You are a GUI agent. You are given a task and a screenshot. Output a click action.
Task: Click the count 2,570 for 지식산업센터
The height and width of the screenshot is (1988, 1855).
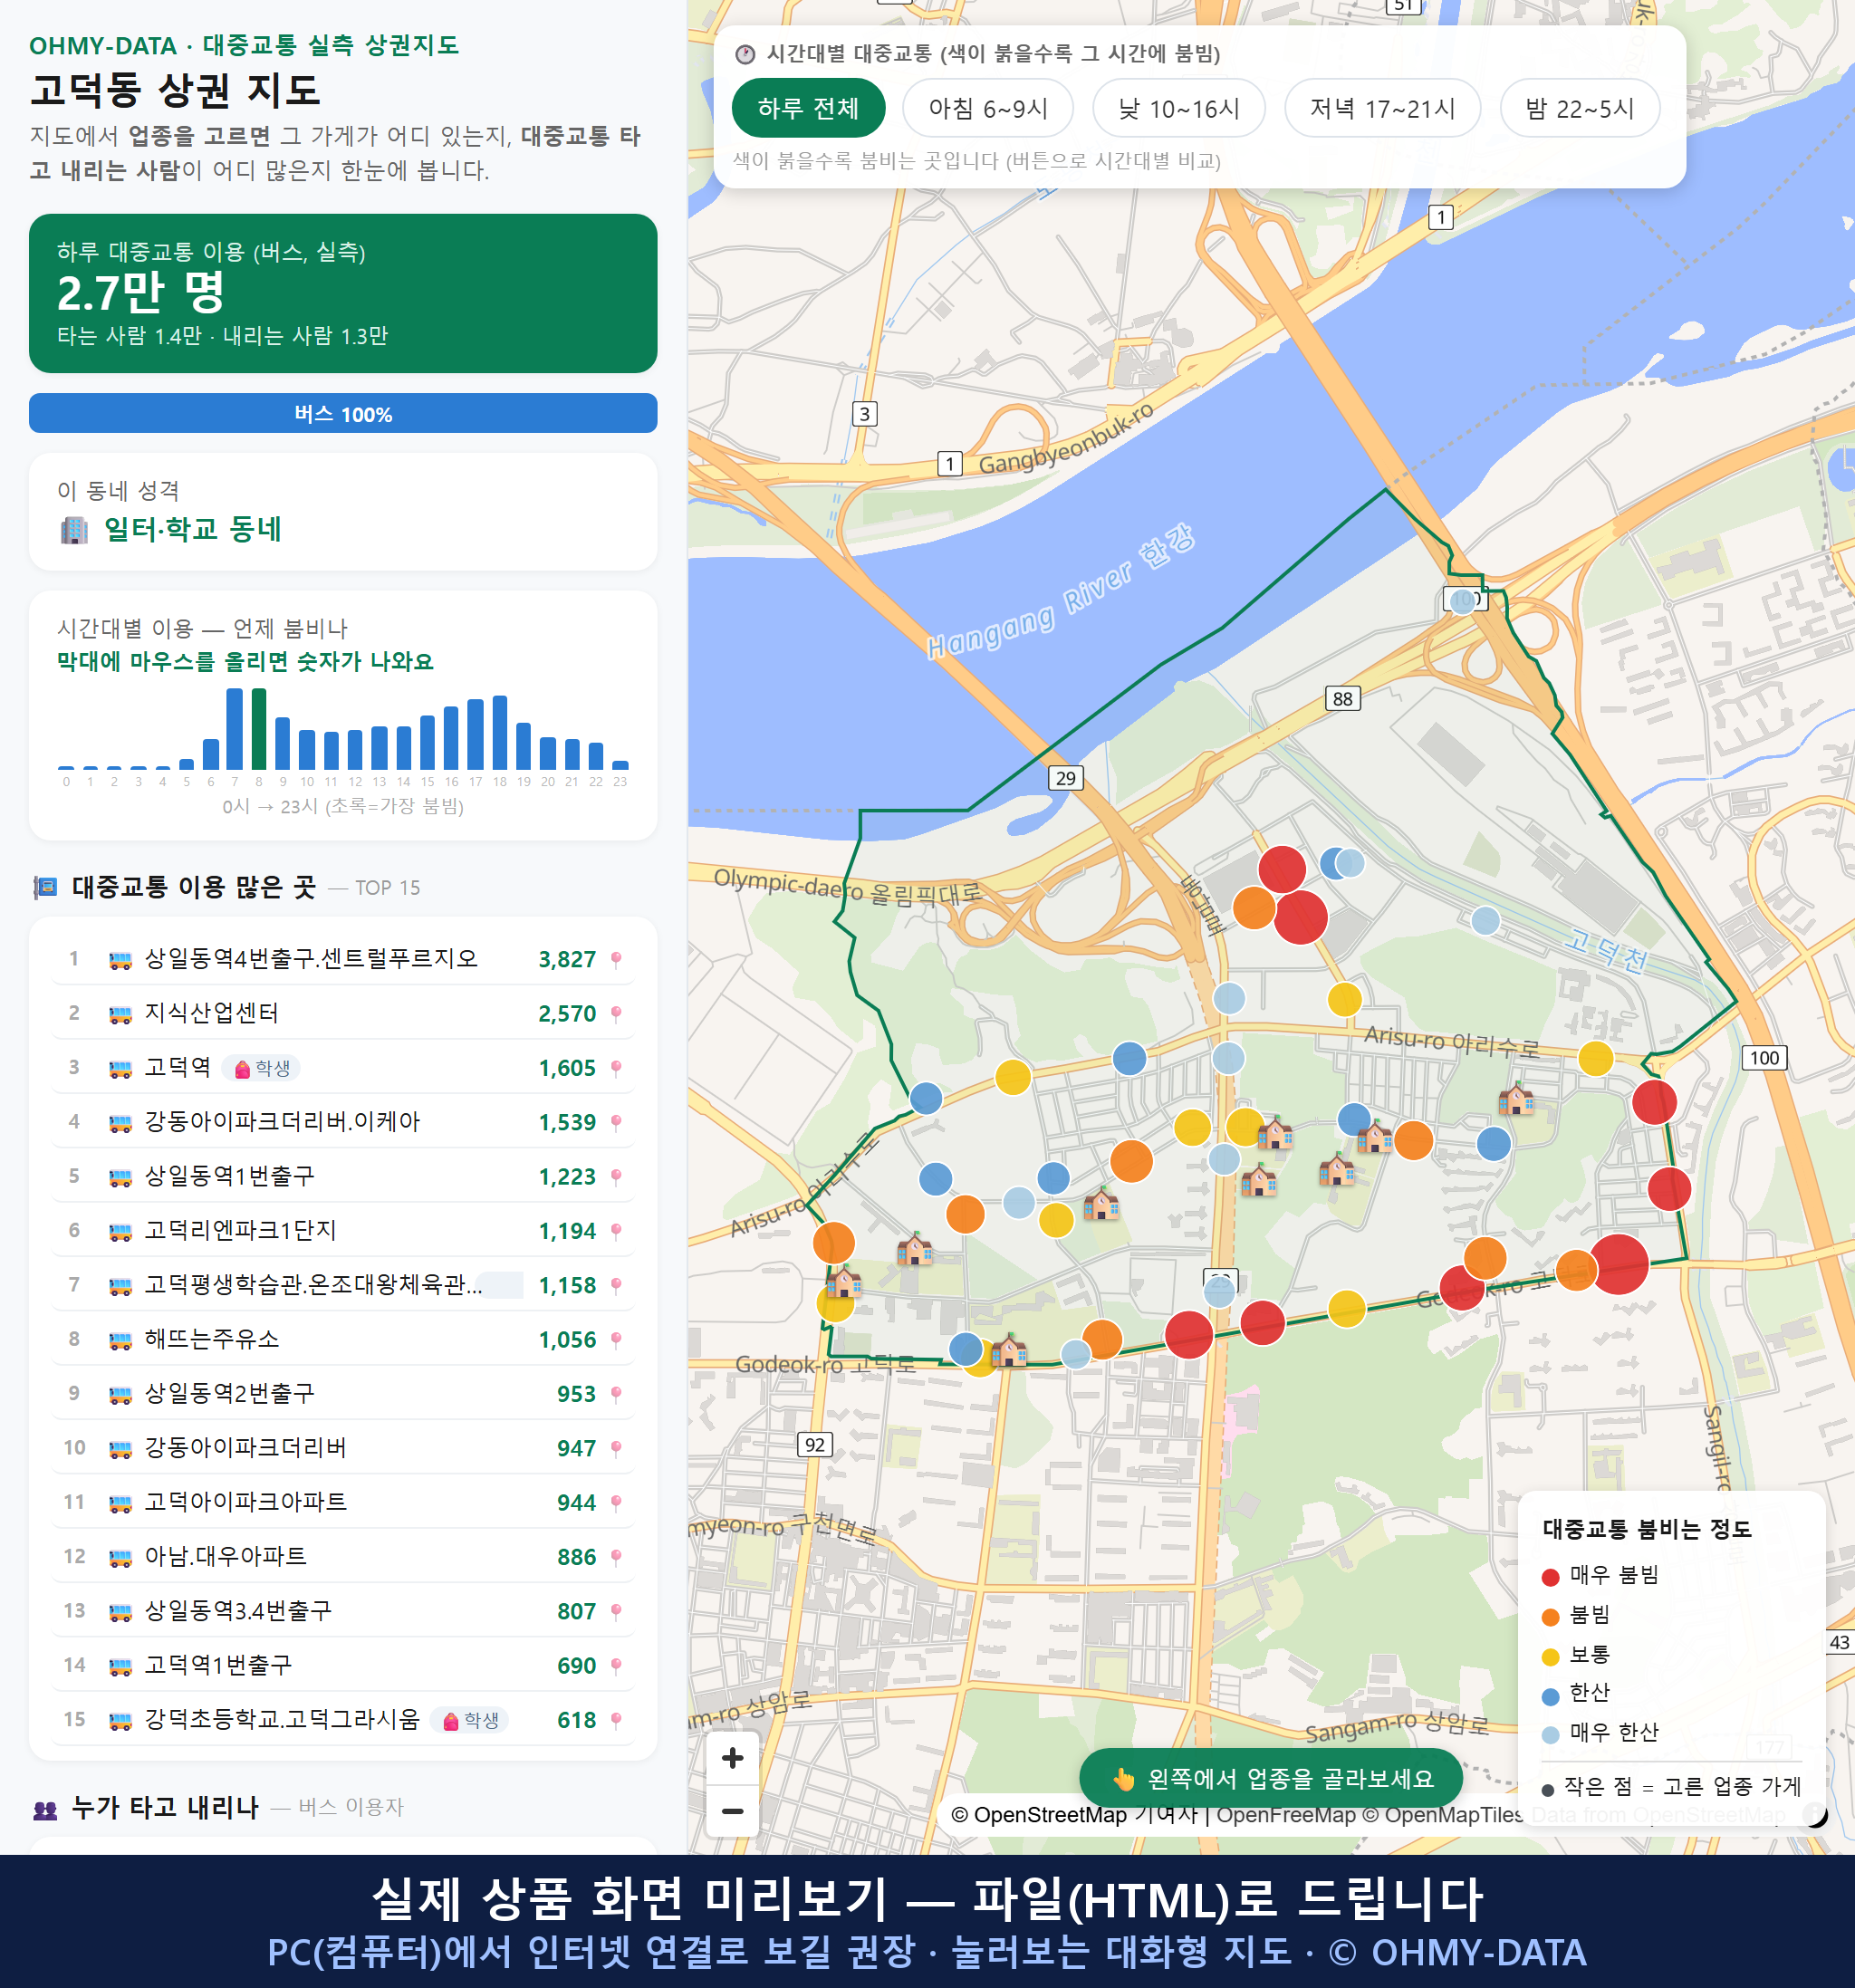tap(567, 1014)
